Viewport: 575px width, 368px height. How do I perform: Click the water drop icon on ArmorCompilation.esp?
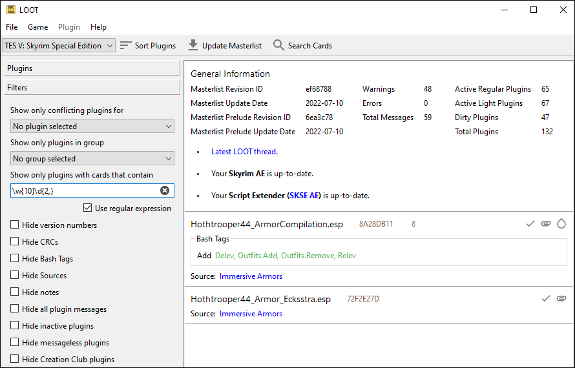point(561,223)
